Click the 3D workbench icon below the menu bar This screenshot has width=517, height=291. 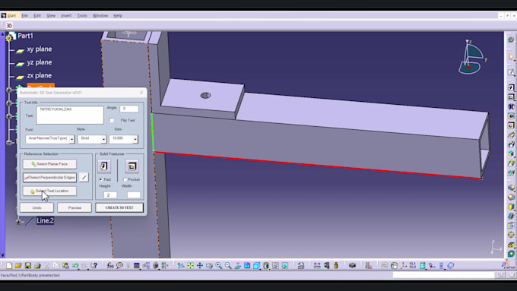click(x=9, y=25)
